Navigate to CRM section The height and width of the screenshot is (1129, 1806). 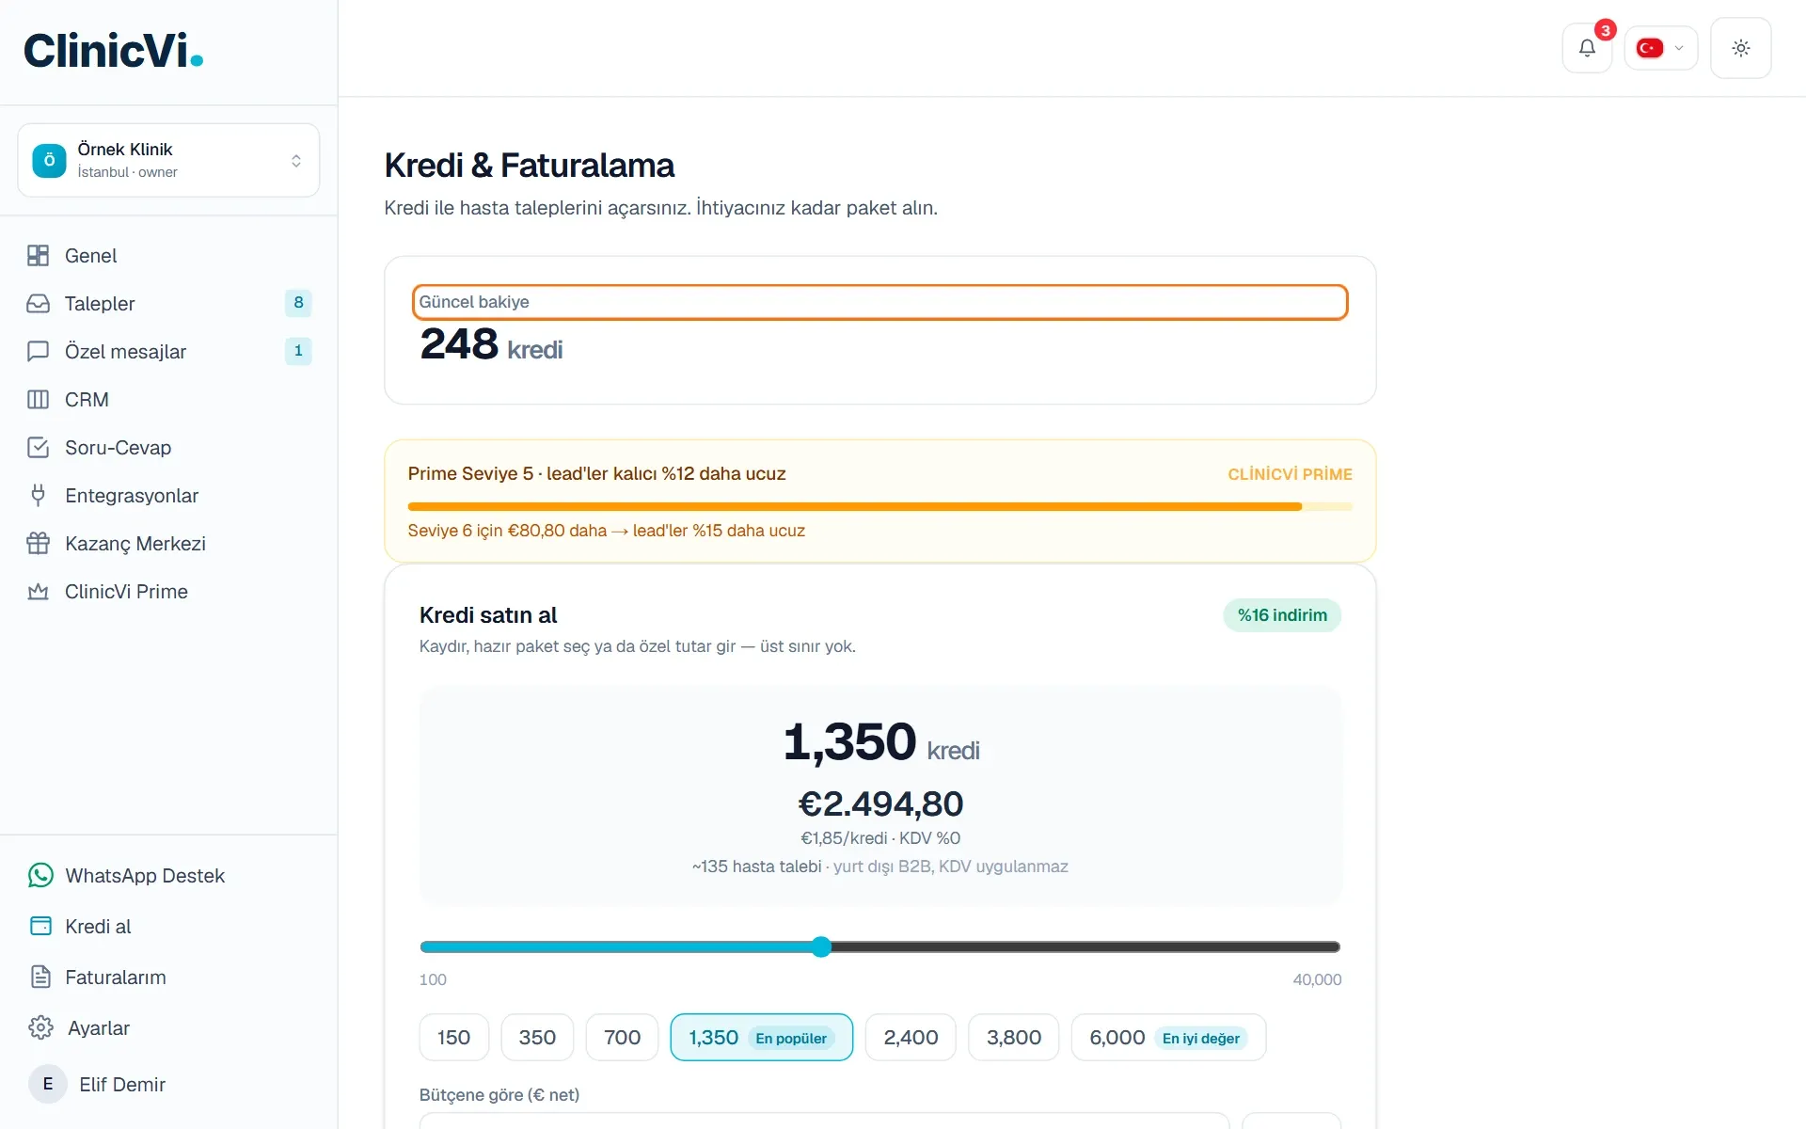[x=168, y=400]
